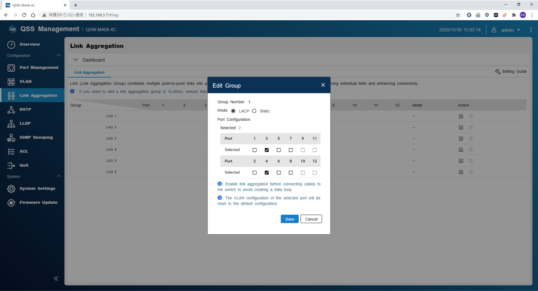
Task: Open the Firmware Update page
Action: coord(38,202)
